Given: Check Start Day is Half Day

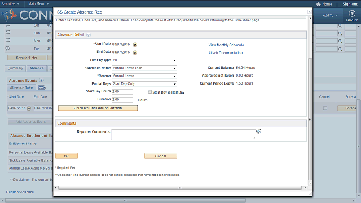Looking at the screenshot, I should pos(149,92).
